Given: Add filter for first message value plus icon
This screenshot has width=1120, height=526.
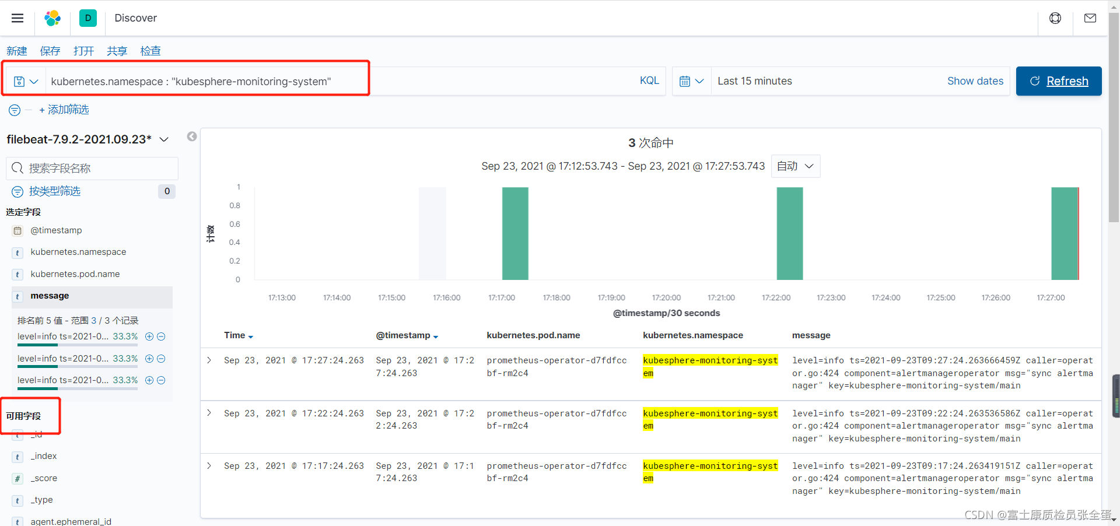Looking at the screenshot, I should tap(149, 336).
